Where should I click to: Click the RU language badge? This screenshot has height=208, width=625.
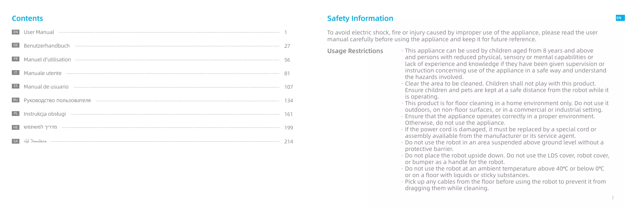[16, 100]
